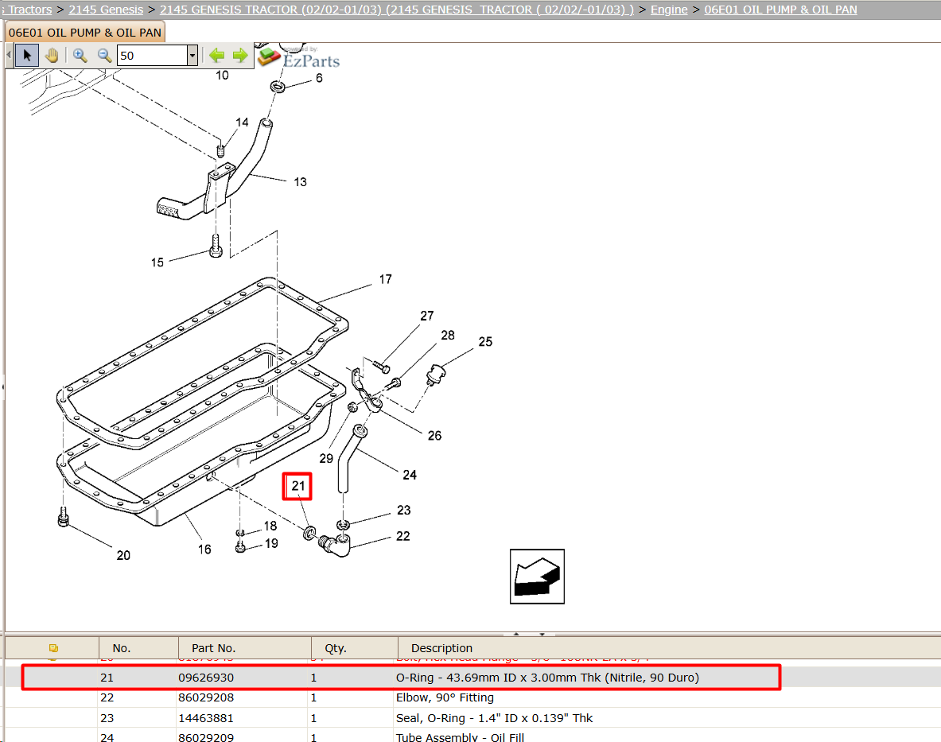Select the 06E01 OIL PUMP & OIL PAN tab

pos(84,33)
